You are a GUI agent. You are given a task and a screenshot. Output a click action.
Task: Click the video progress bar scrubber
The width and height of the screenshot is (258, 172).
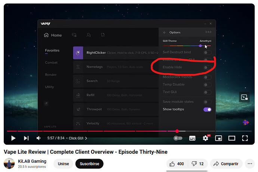(177, 131)
